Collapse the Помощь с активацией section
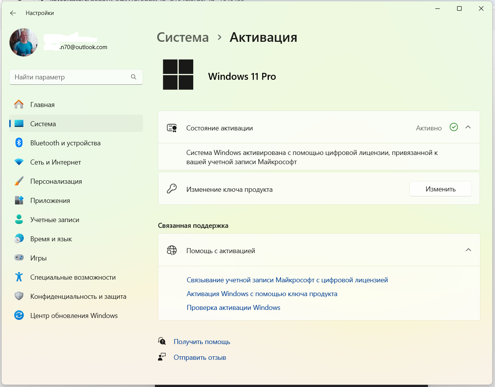Viewport: 495px width, 387px height. coord(468,250)
